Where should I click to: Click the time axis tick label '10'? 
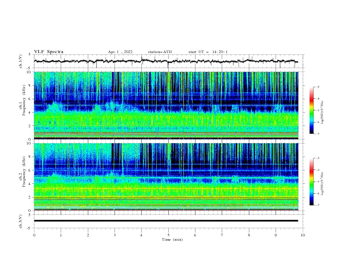pyautogui.click(x=303, y=235)
